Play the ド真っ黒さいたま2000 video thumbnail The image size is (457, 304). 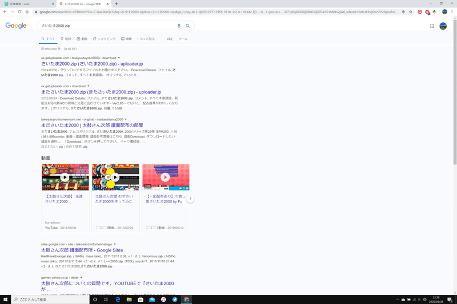(166, 177)
